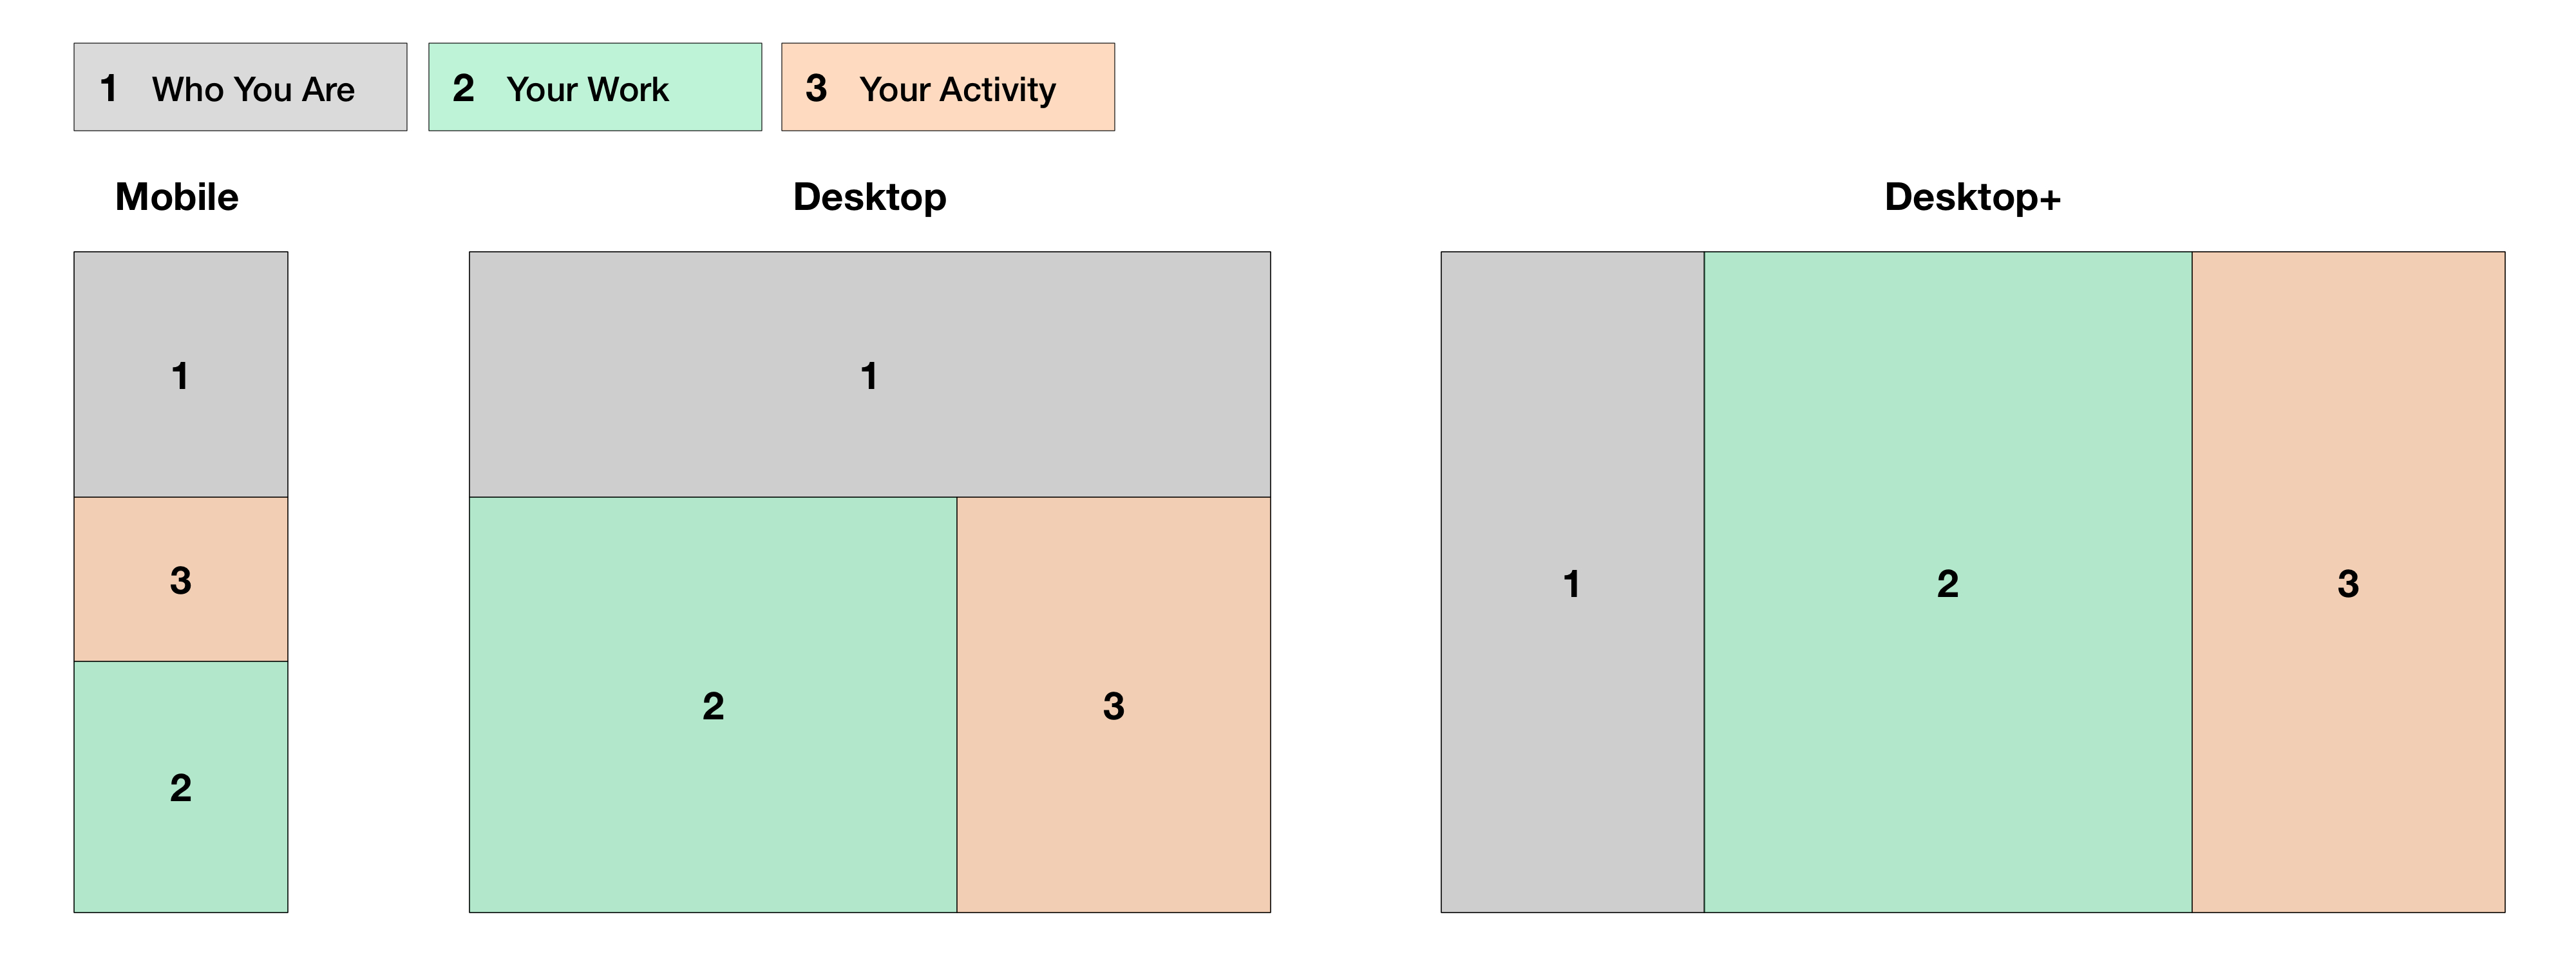Click the 'Your Work' text label
This screenshot has height=966, width=2576.
tap(588, 89)
